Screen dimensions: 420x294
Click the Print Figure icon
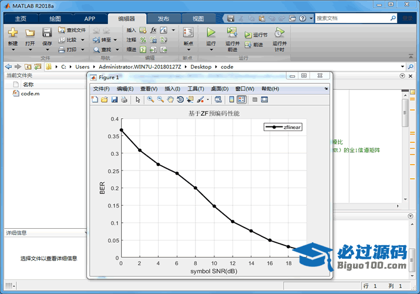click(124, 100)
